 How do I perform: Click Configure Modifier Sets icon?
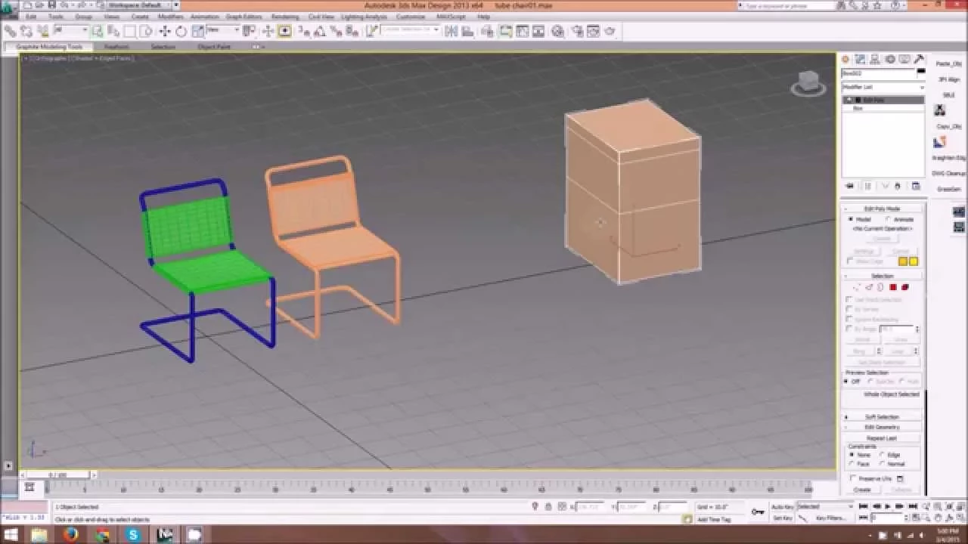(916, 186)
